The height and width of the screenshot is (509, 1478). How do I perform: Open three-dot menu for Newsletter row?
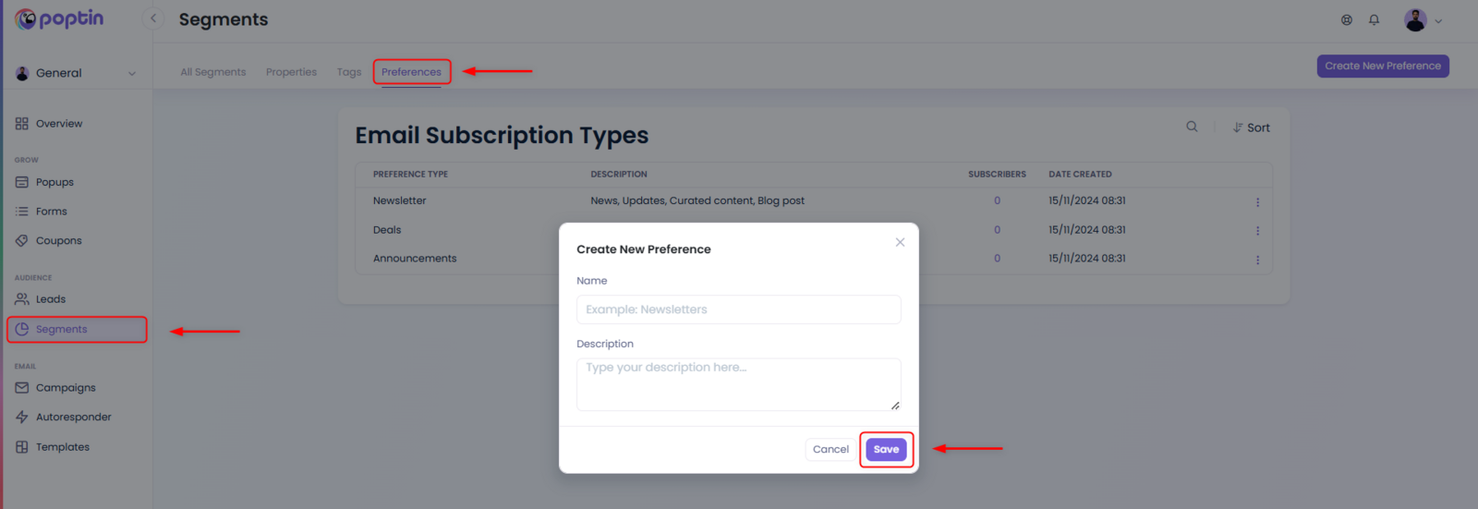tap(1257, 201)
